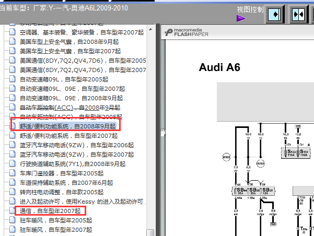314x236 pixels.
Task: Open 驻车暖风，自车型年2005起
Action: pyautogui.click(x=56, y=220)
